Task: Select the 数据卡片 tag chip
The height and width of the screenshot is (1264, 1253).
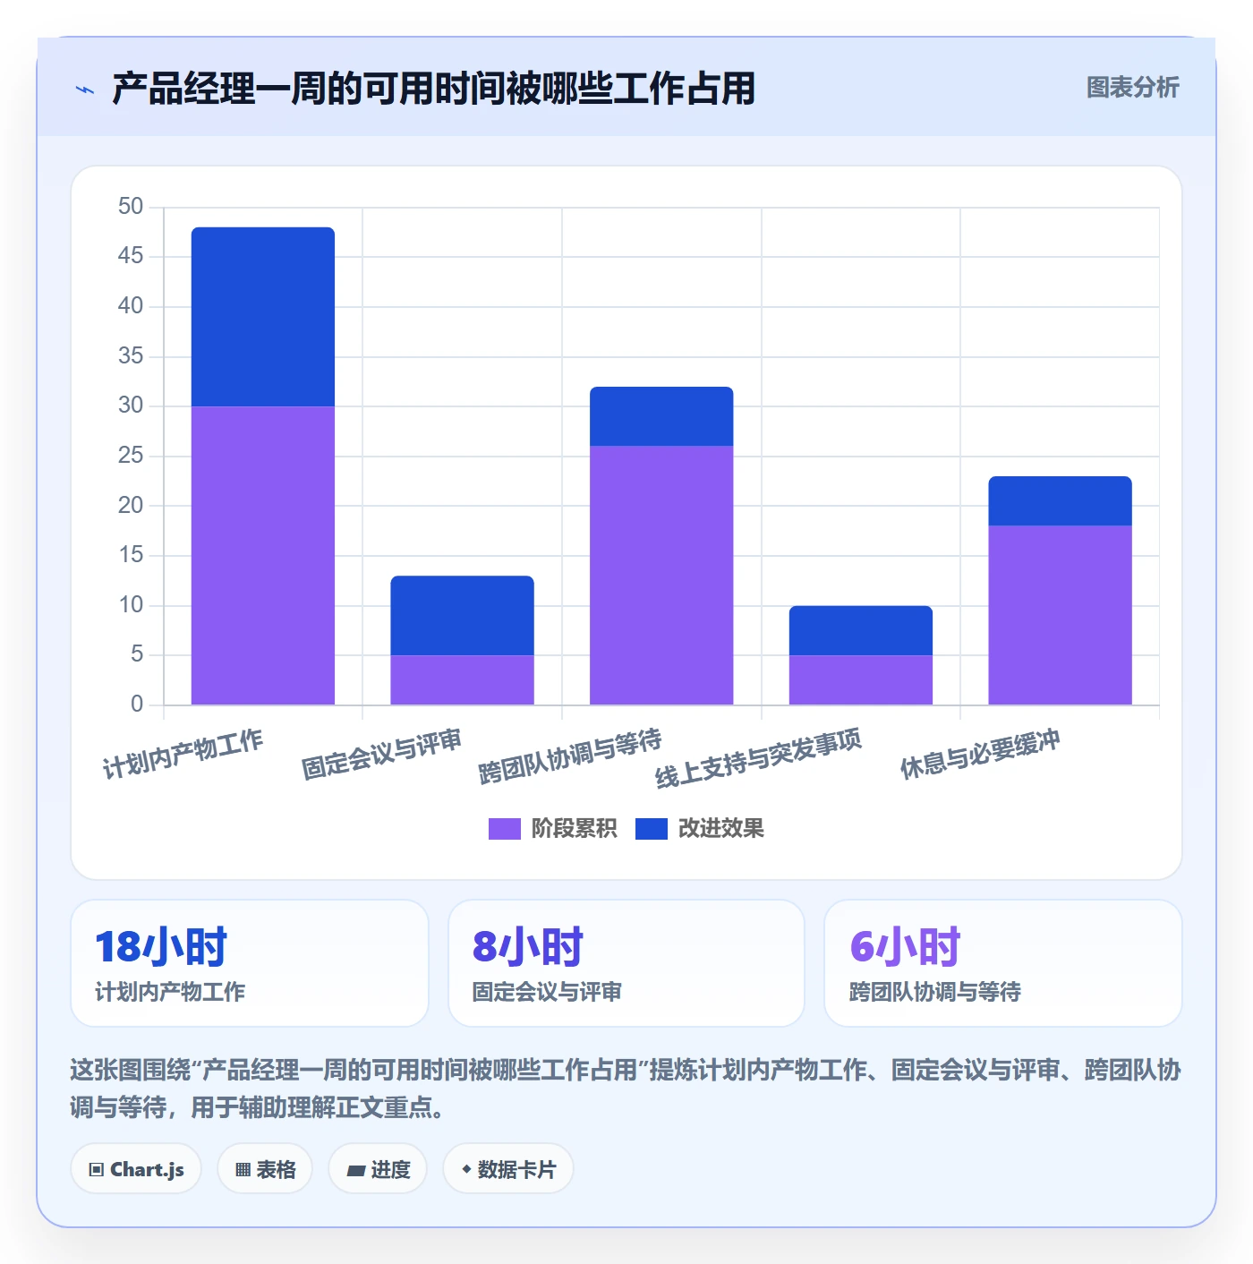Action: [x=508, y=1169]
